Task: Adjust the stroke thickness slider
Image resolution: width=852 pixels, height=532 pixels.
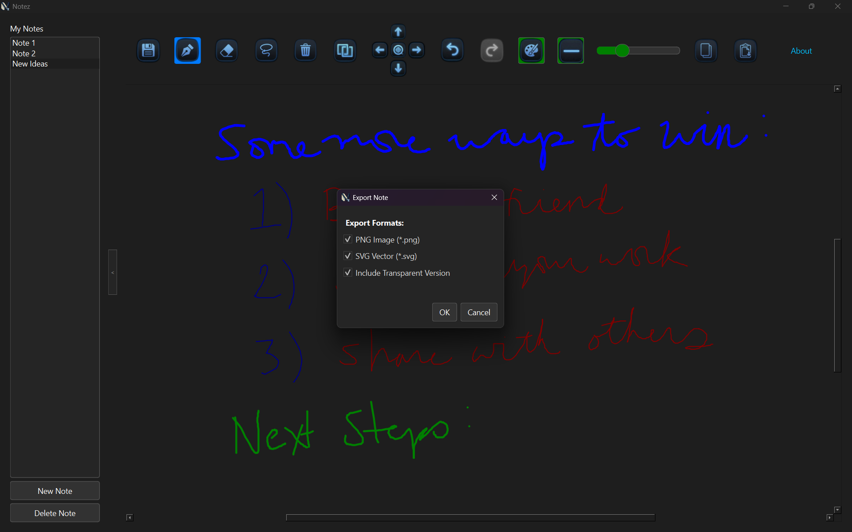Action: coord(623,51)
